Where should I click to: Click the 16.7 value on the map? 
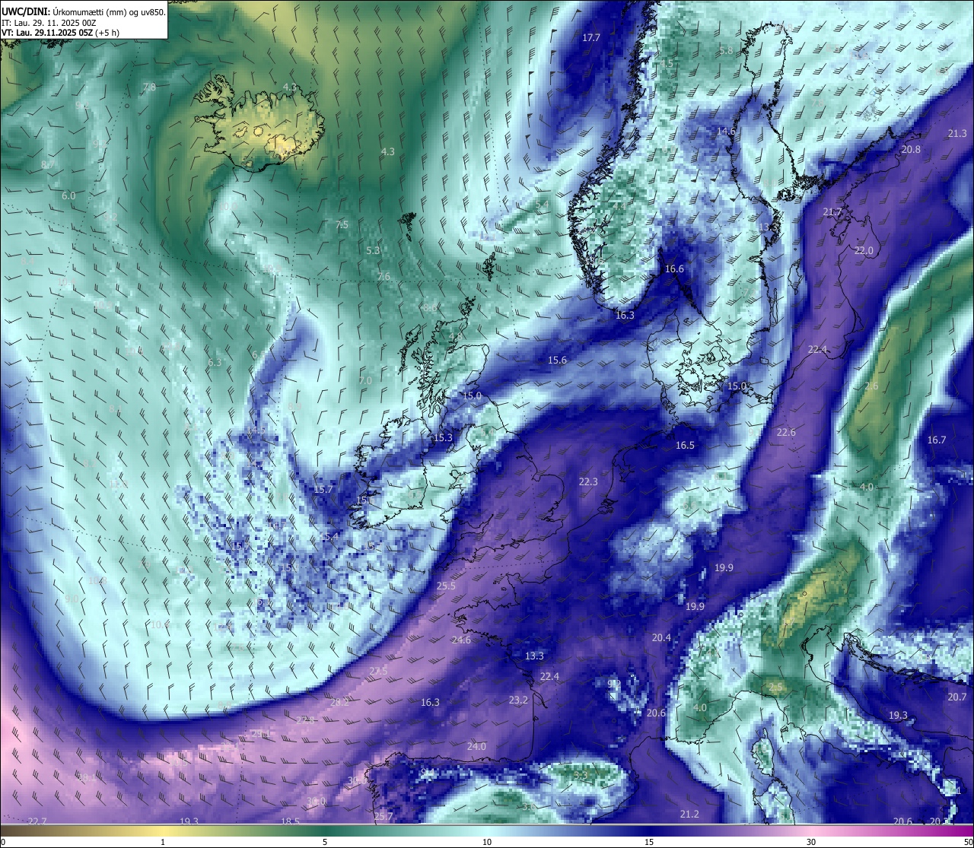937,440
